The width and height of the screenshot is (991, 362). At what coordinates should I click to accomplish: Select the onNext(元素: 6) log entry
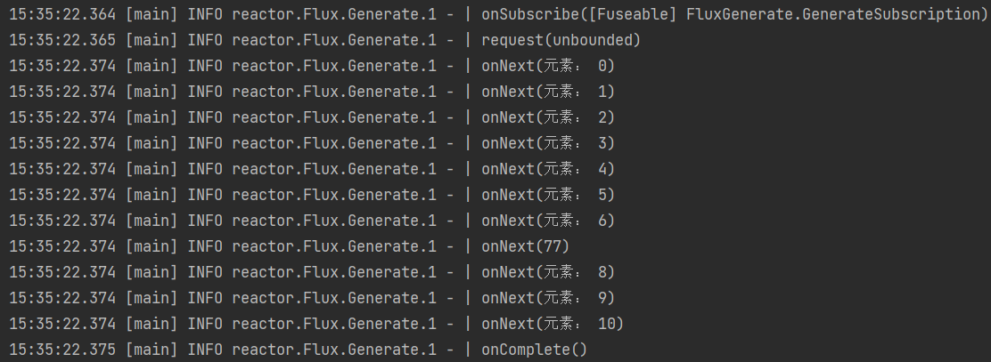click(x=547, y=221)
